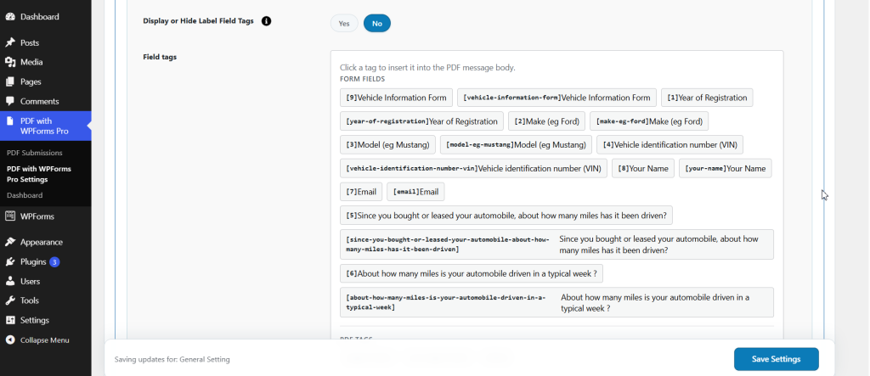
Task: Set Display Label Field Tags to Yes
Action: (x=344, y=23)
